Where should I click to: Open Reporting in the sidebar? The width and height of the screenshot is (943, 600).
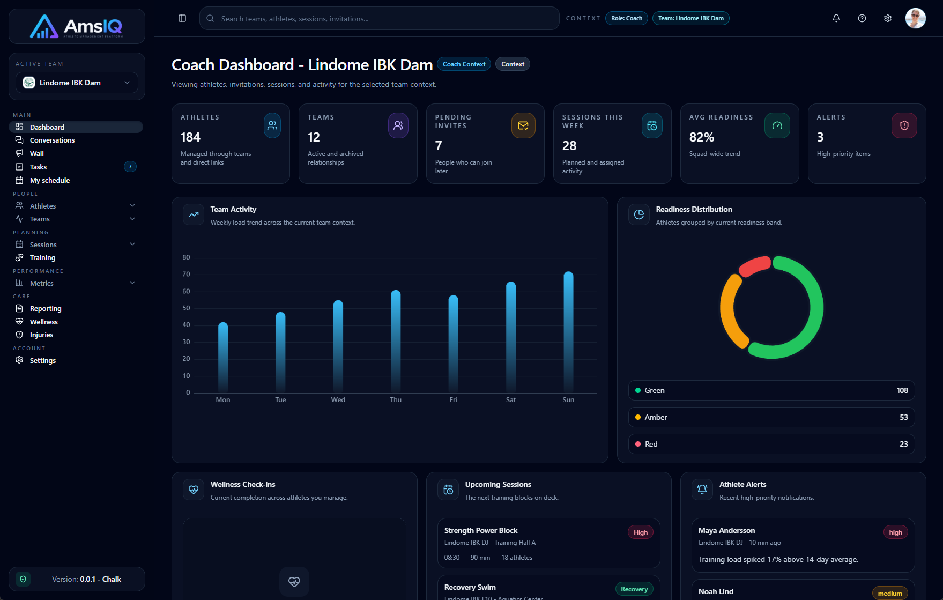(76, 308)
